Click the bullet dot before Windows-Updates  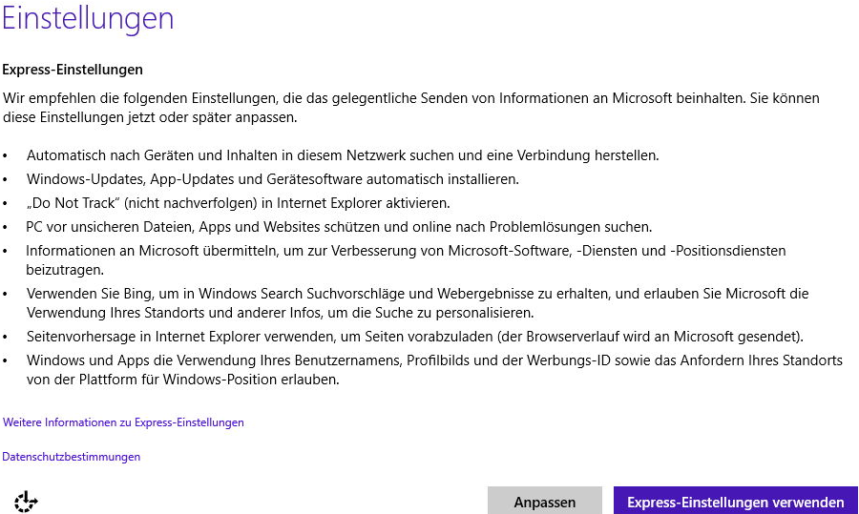(5, 179)
